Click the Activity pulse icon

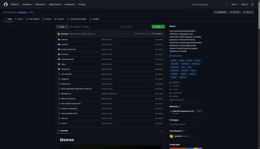(x=170, y=86)
